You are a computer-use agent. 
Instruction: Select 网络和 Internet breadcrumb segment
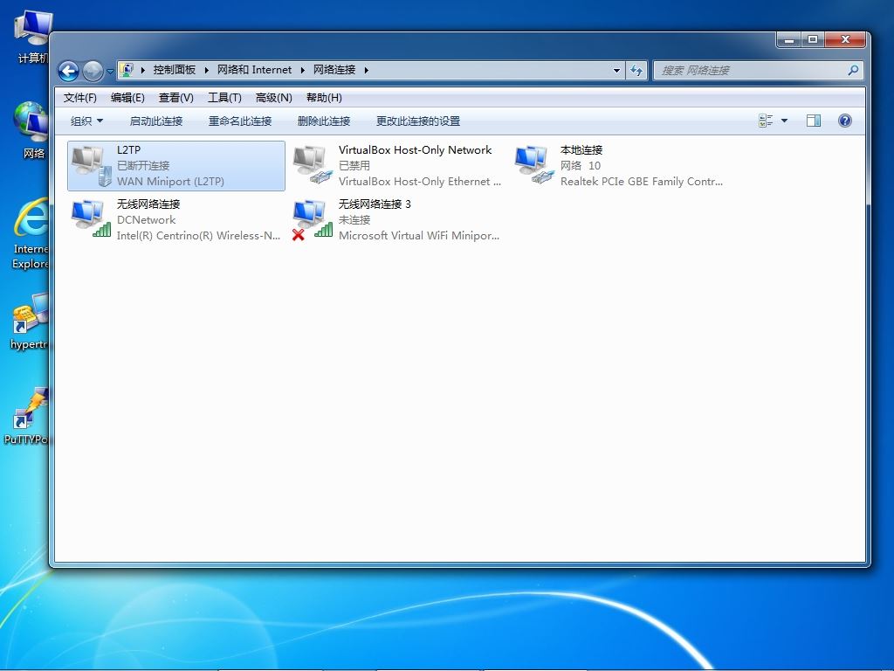tap(254, 70)
